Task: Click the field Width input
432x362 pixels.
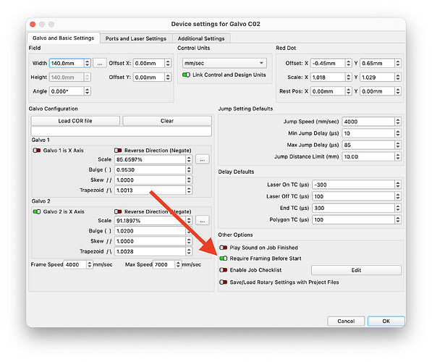Action: pos(67,63)
